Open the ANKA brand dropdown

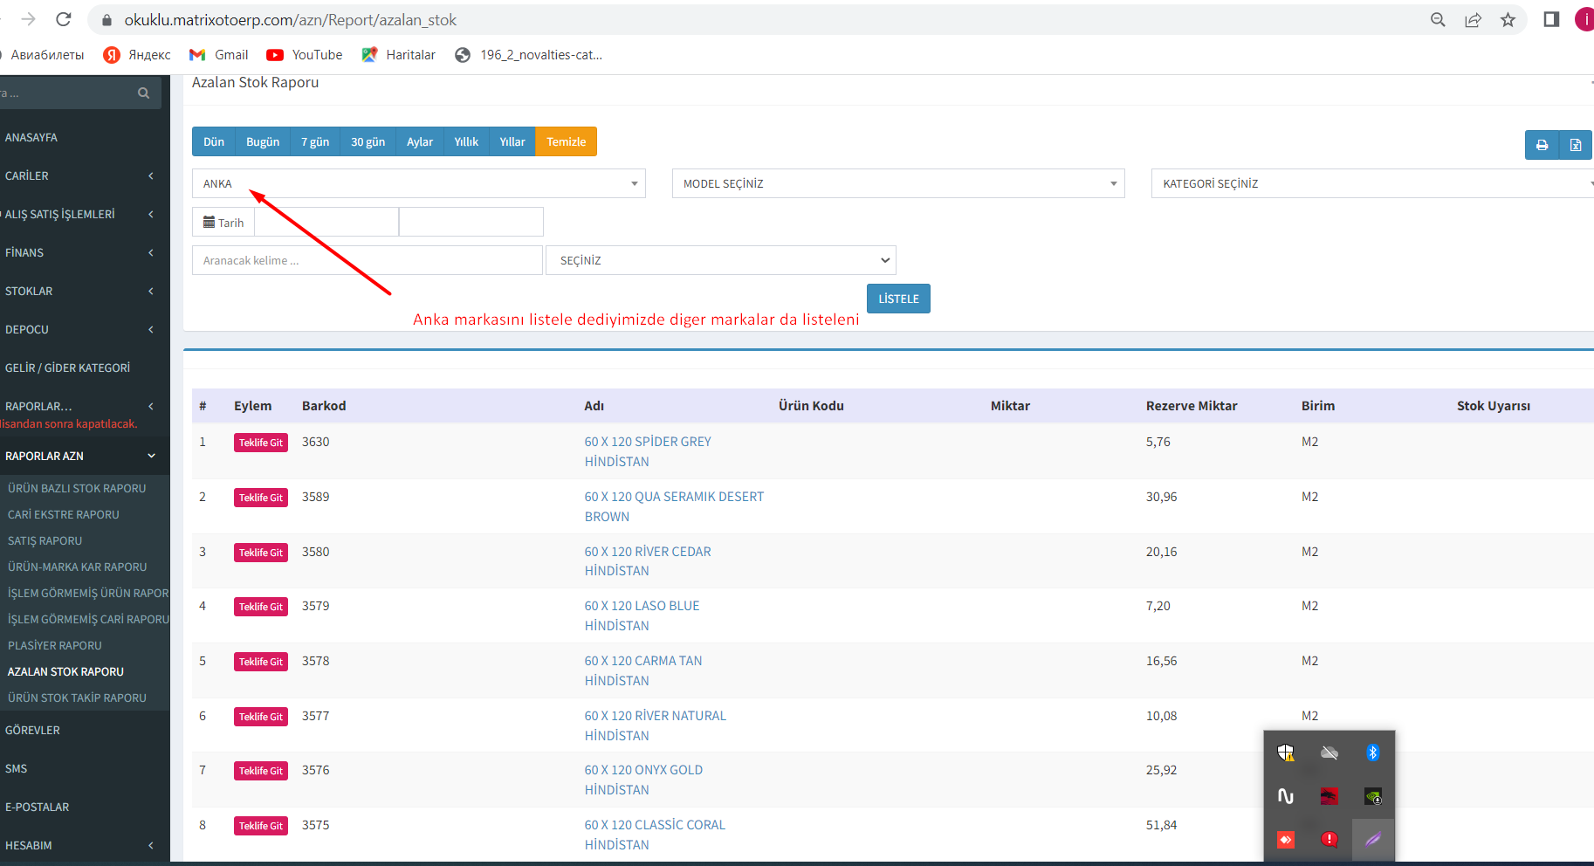coord(418,183)
